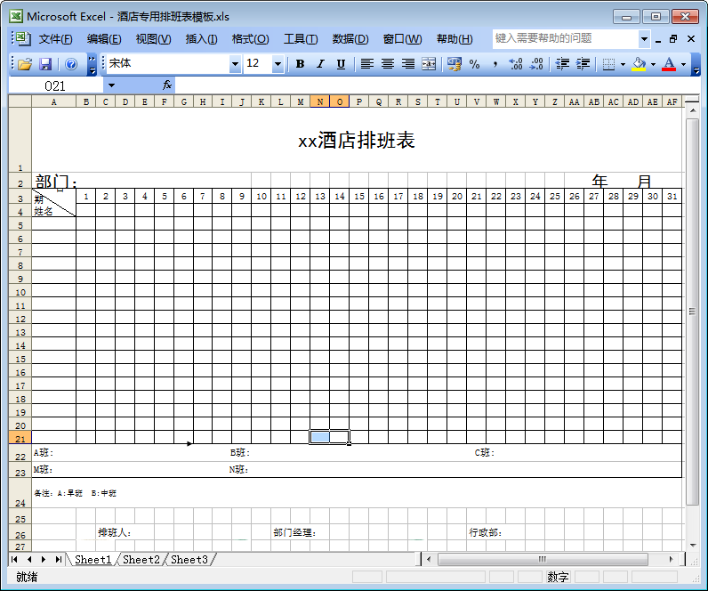Center align the cell text
The width and height of the screenshot is (708, 591).
(x=388, y=64)
